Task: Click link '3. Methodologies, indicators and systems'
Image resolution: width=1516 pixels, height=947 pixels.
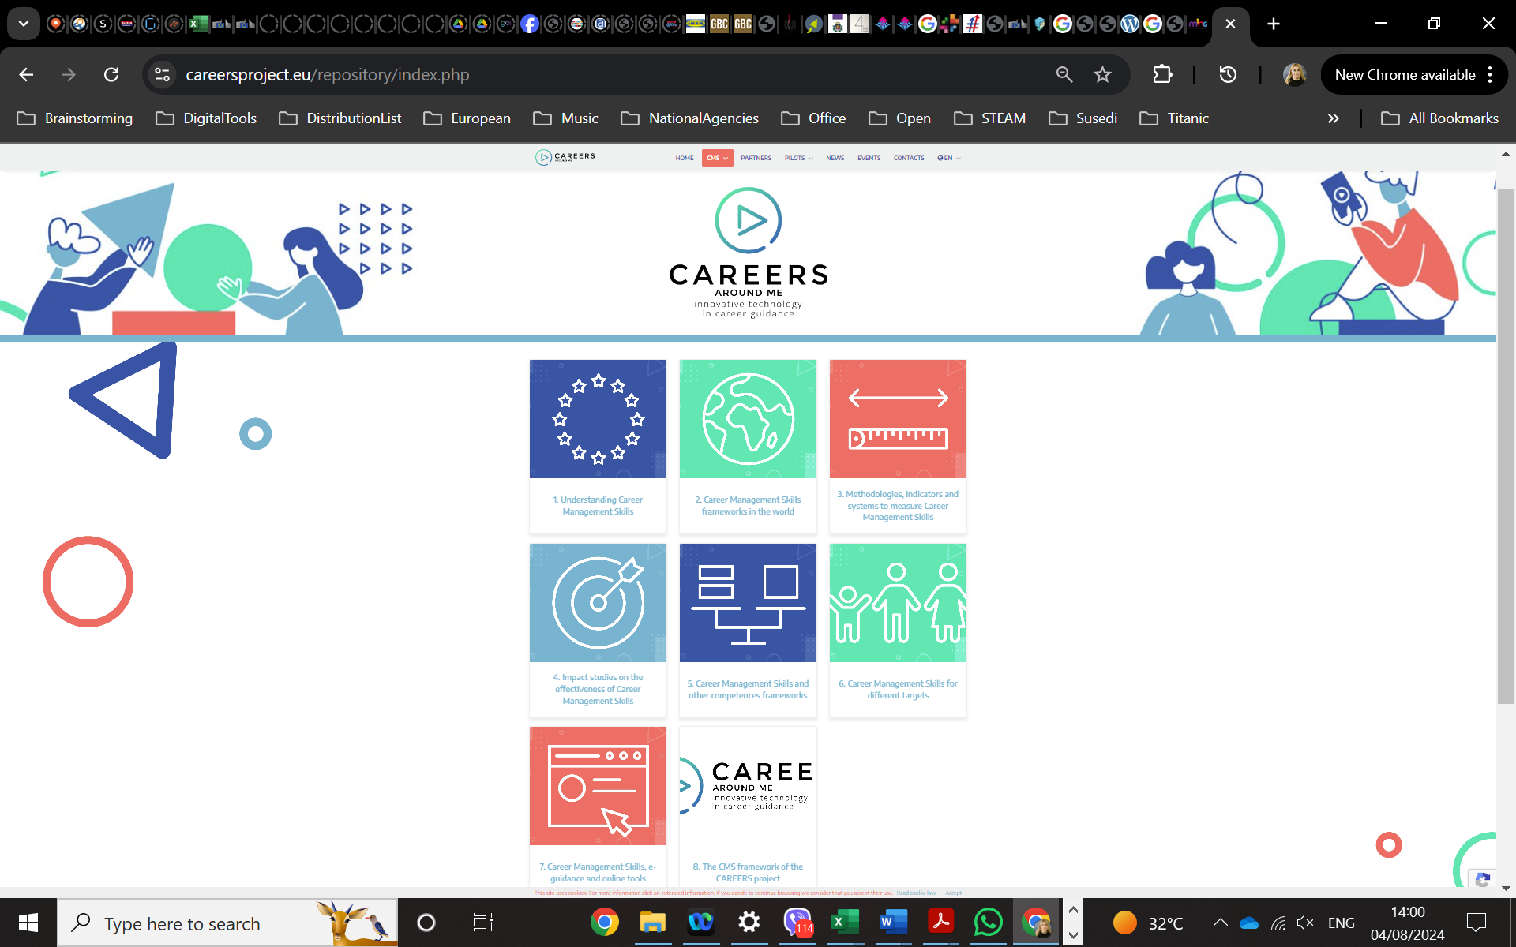Action: [898, 506]
